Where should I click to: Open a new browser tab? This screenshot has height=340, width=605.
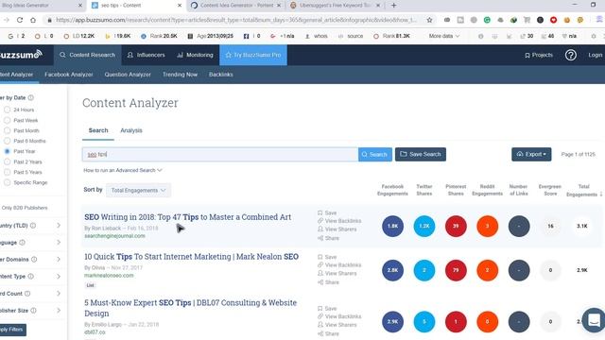coord(393,6)
